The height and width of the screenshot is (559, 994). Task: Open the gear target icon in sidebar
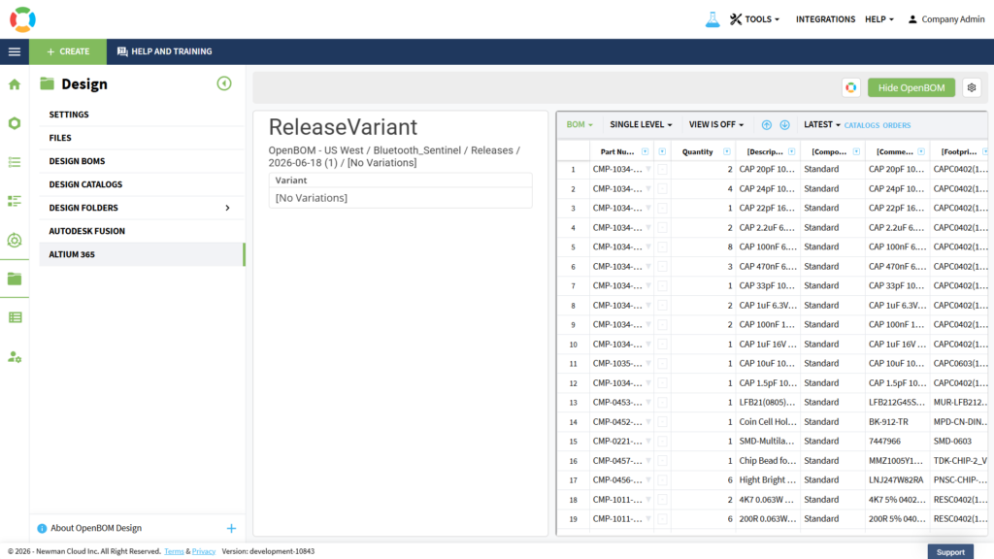[15, 241]
